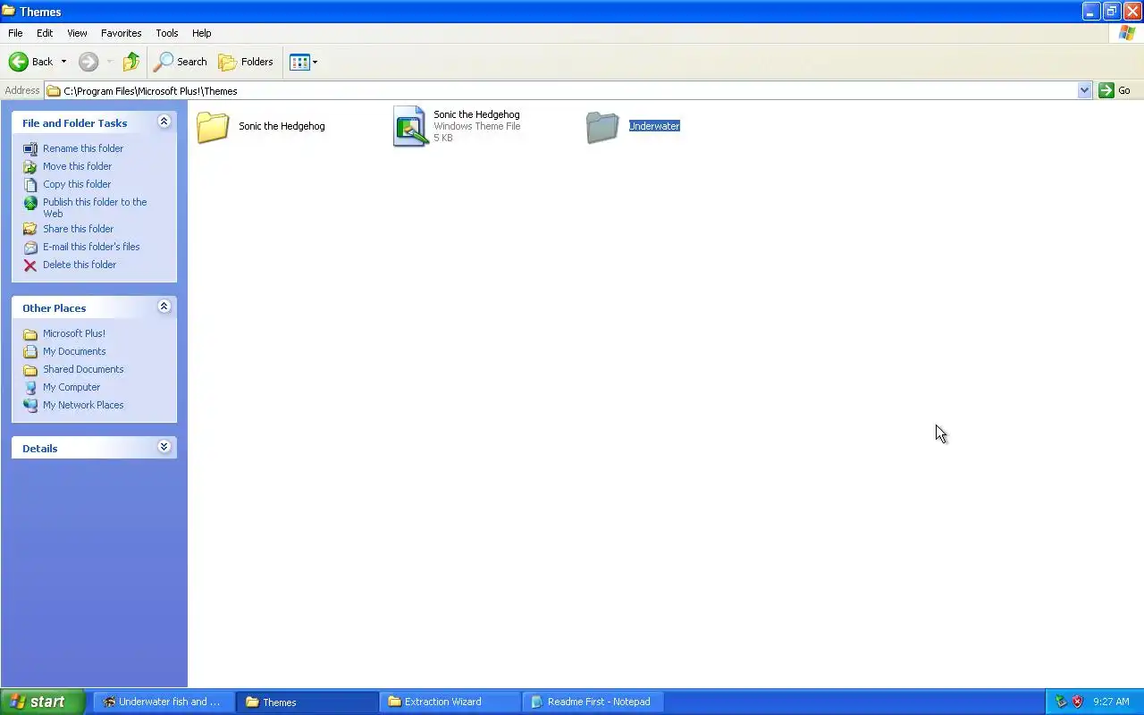Collapse the File and Folder Tasks panel
This screenshot has height=715, width=1144.
(x=164, y=122)
